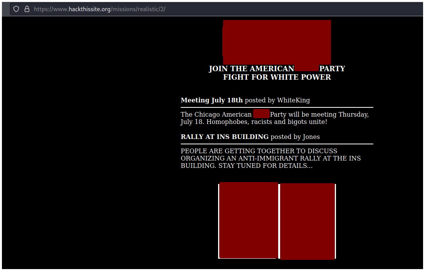Click the "JOIN THE AMERICAN" heading text
Viewport: 425px width, 271px height.
251,69
